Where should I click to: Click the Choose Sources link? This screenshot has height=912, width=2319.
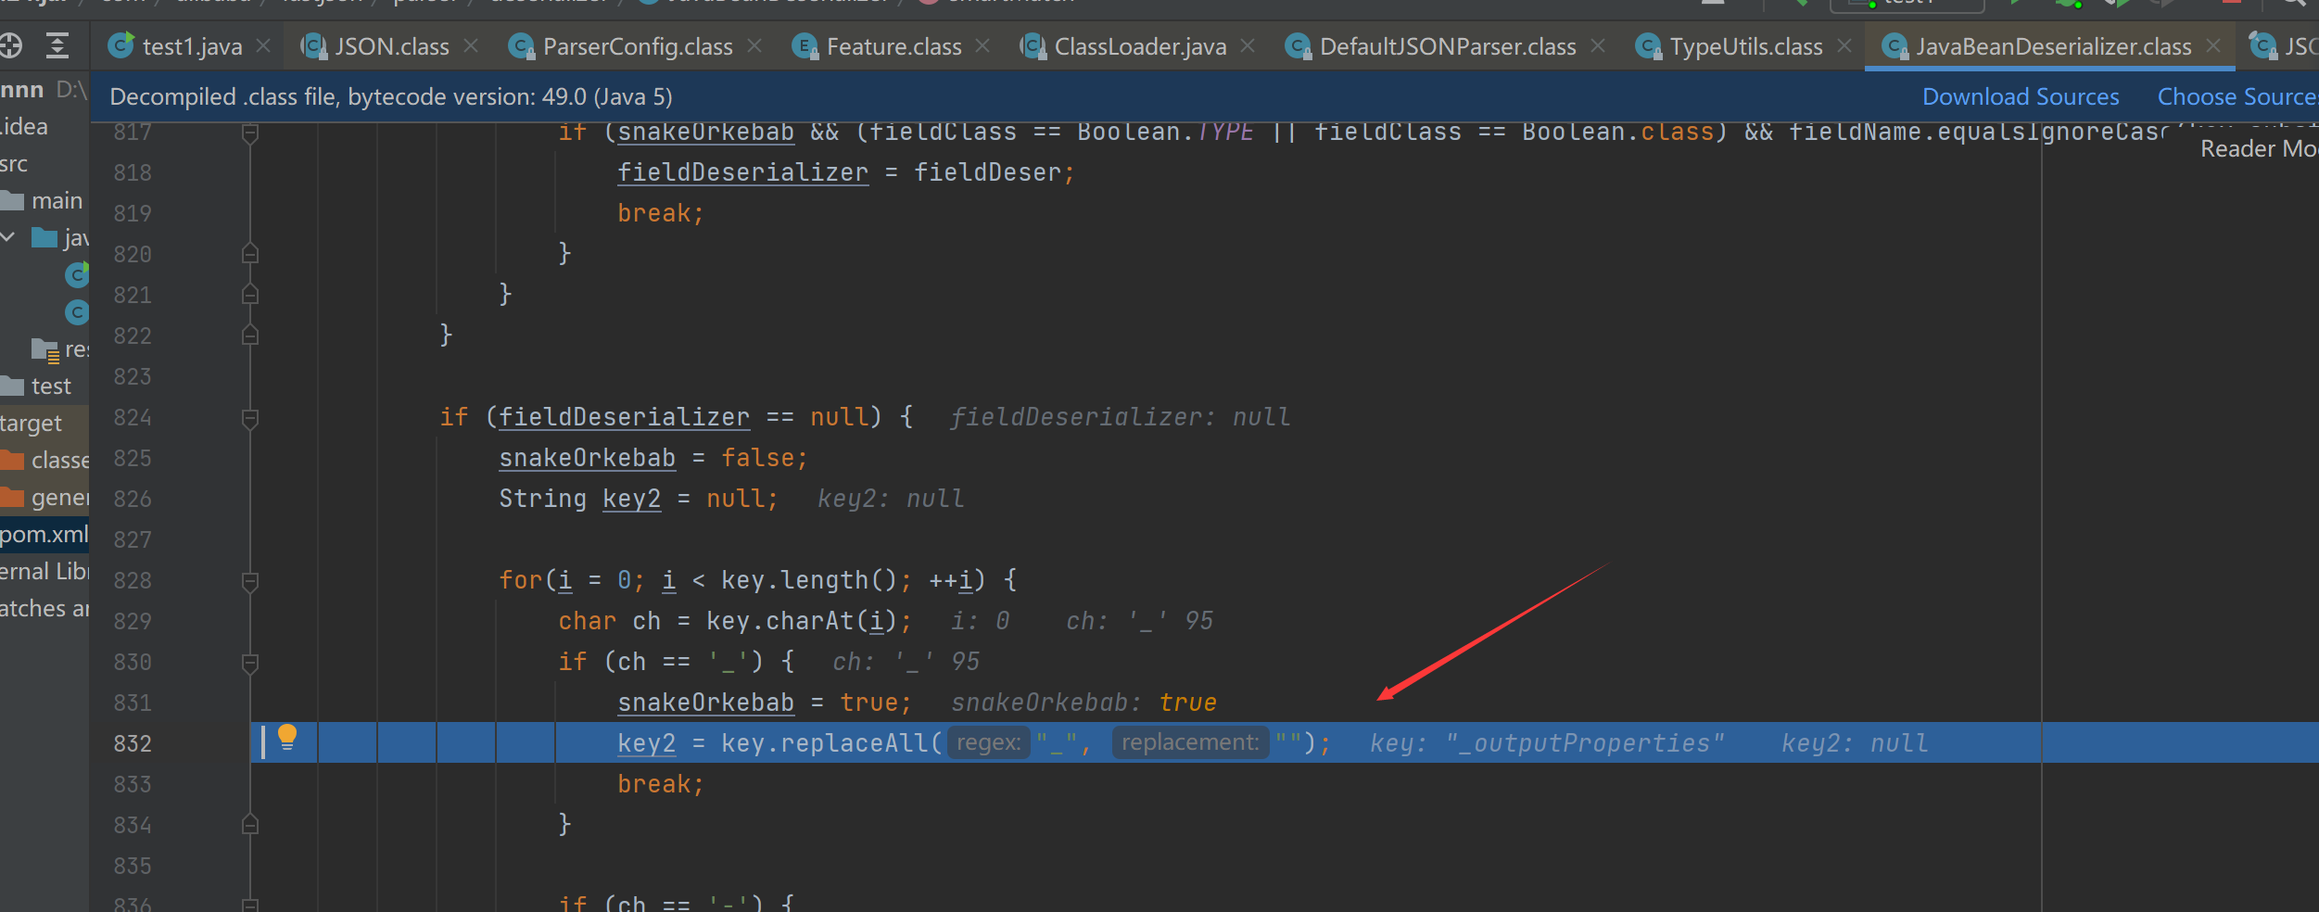pyautogui.click(x=2237, y=96)
